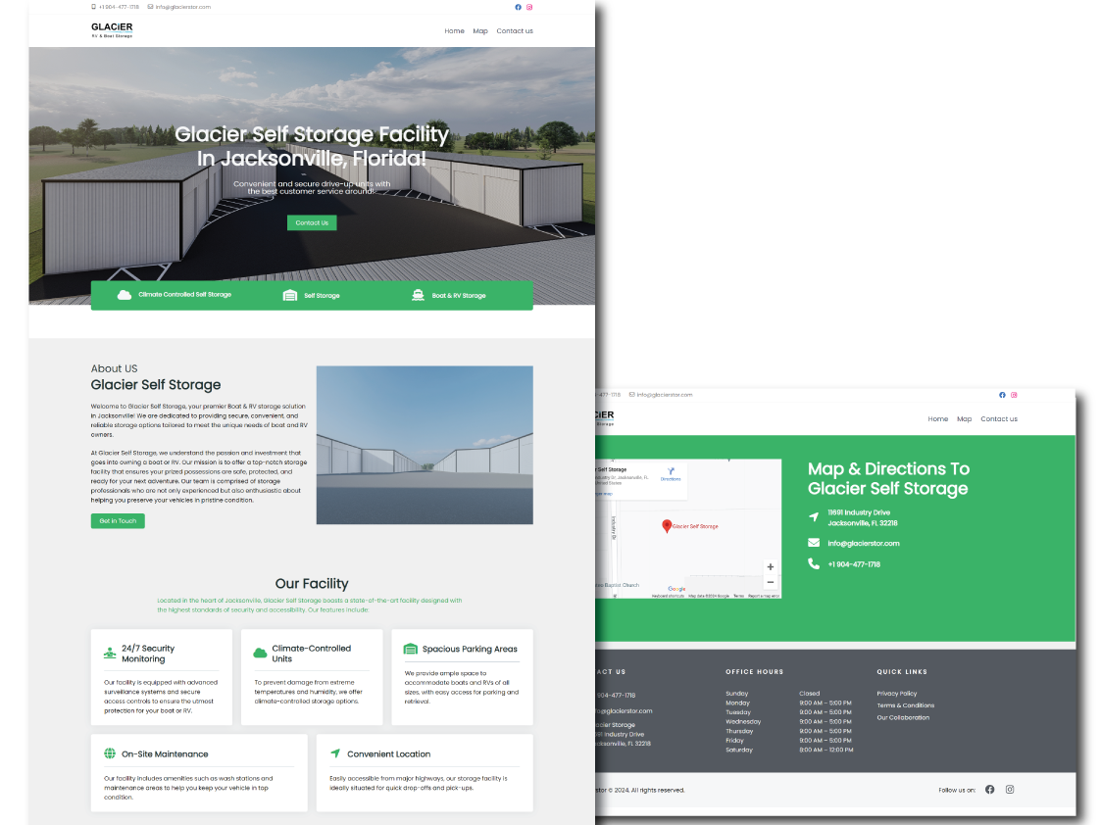
Task: Select the Office Hours footer heading
Action: (x=754, y=671)
